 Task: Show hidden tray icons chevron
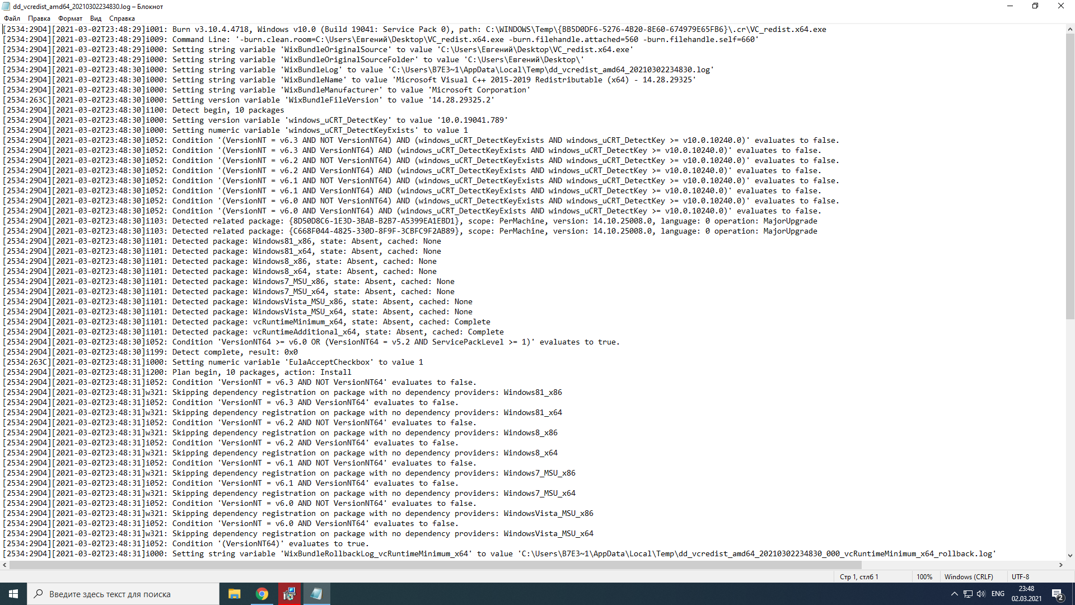954,594
